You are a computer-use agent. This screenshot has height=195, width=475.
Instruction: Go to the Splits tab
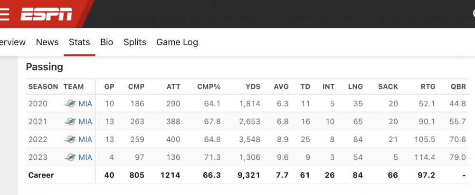coord(135,42)
